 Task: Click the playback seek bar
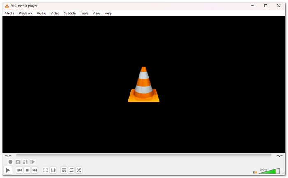point(144,155)
